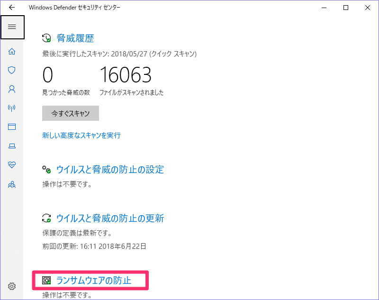
Task: Click 保護の定義は最新です text
Action: 77,233
